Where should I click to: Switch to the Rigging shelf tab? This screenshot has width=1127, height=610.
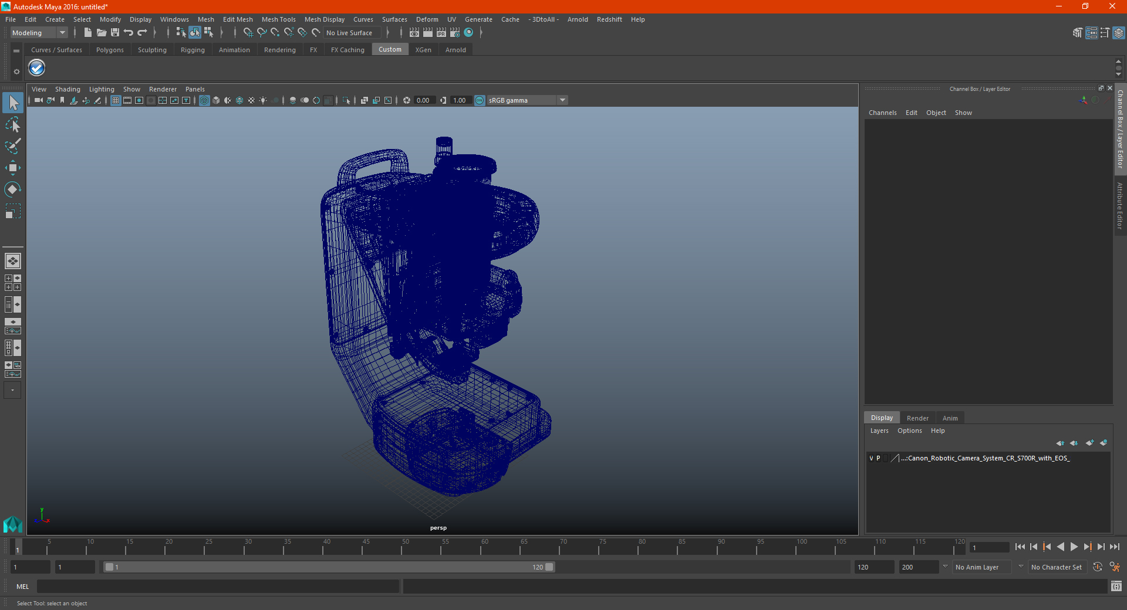(x=193, y=50)
